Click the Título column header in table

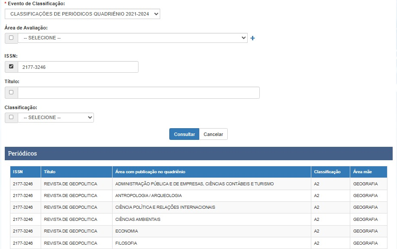tap(50, 172)
